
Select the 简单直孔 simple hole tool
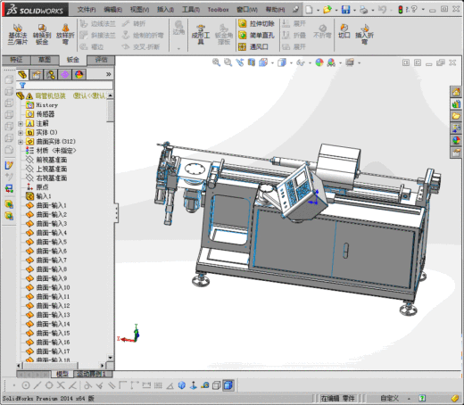(256, 35)
